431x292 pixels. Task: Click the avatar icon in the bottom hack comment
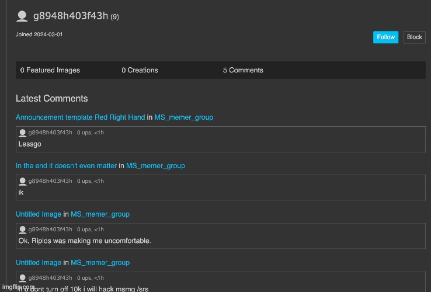point(23,278)
